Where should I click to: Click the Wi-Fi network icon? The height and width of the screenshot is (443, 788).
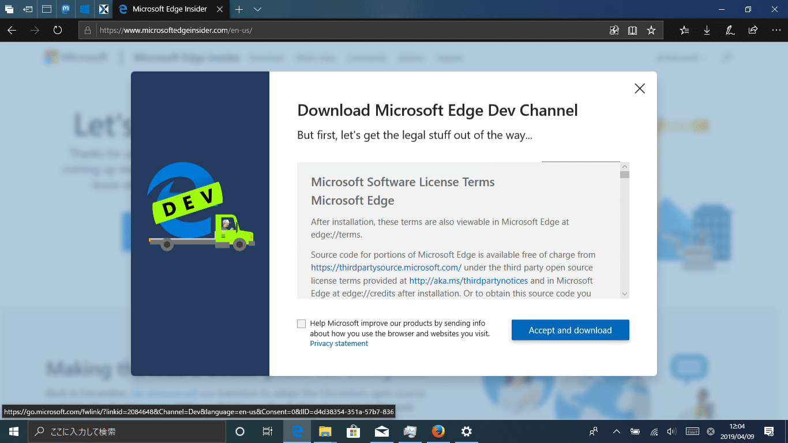click(654, 431)
